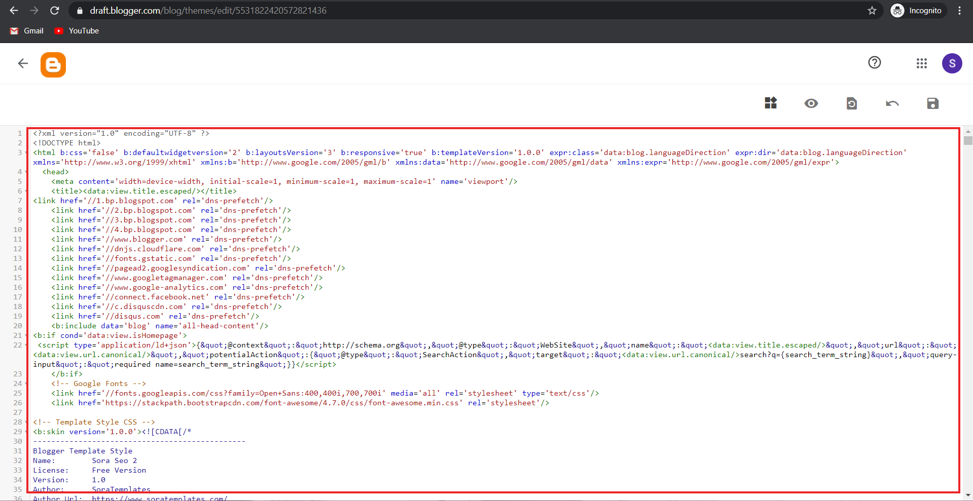Click the '//1.bp.blogspot.com' link line
973x501 pixels.
coord(153,201)
